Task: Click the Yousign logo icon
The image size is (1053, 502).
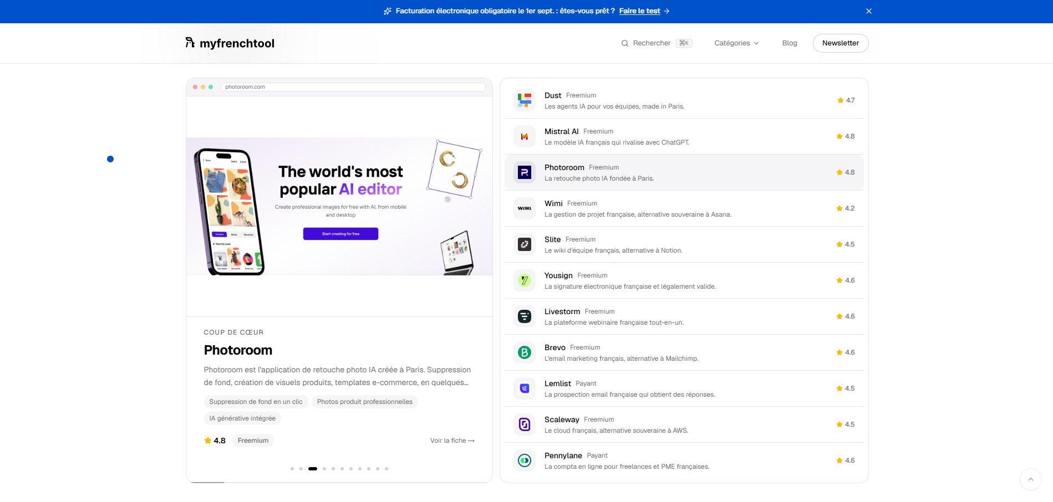Action: [525, 280]
